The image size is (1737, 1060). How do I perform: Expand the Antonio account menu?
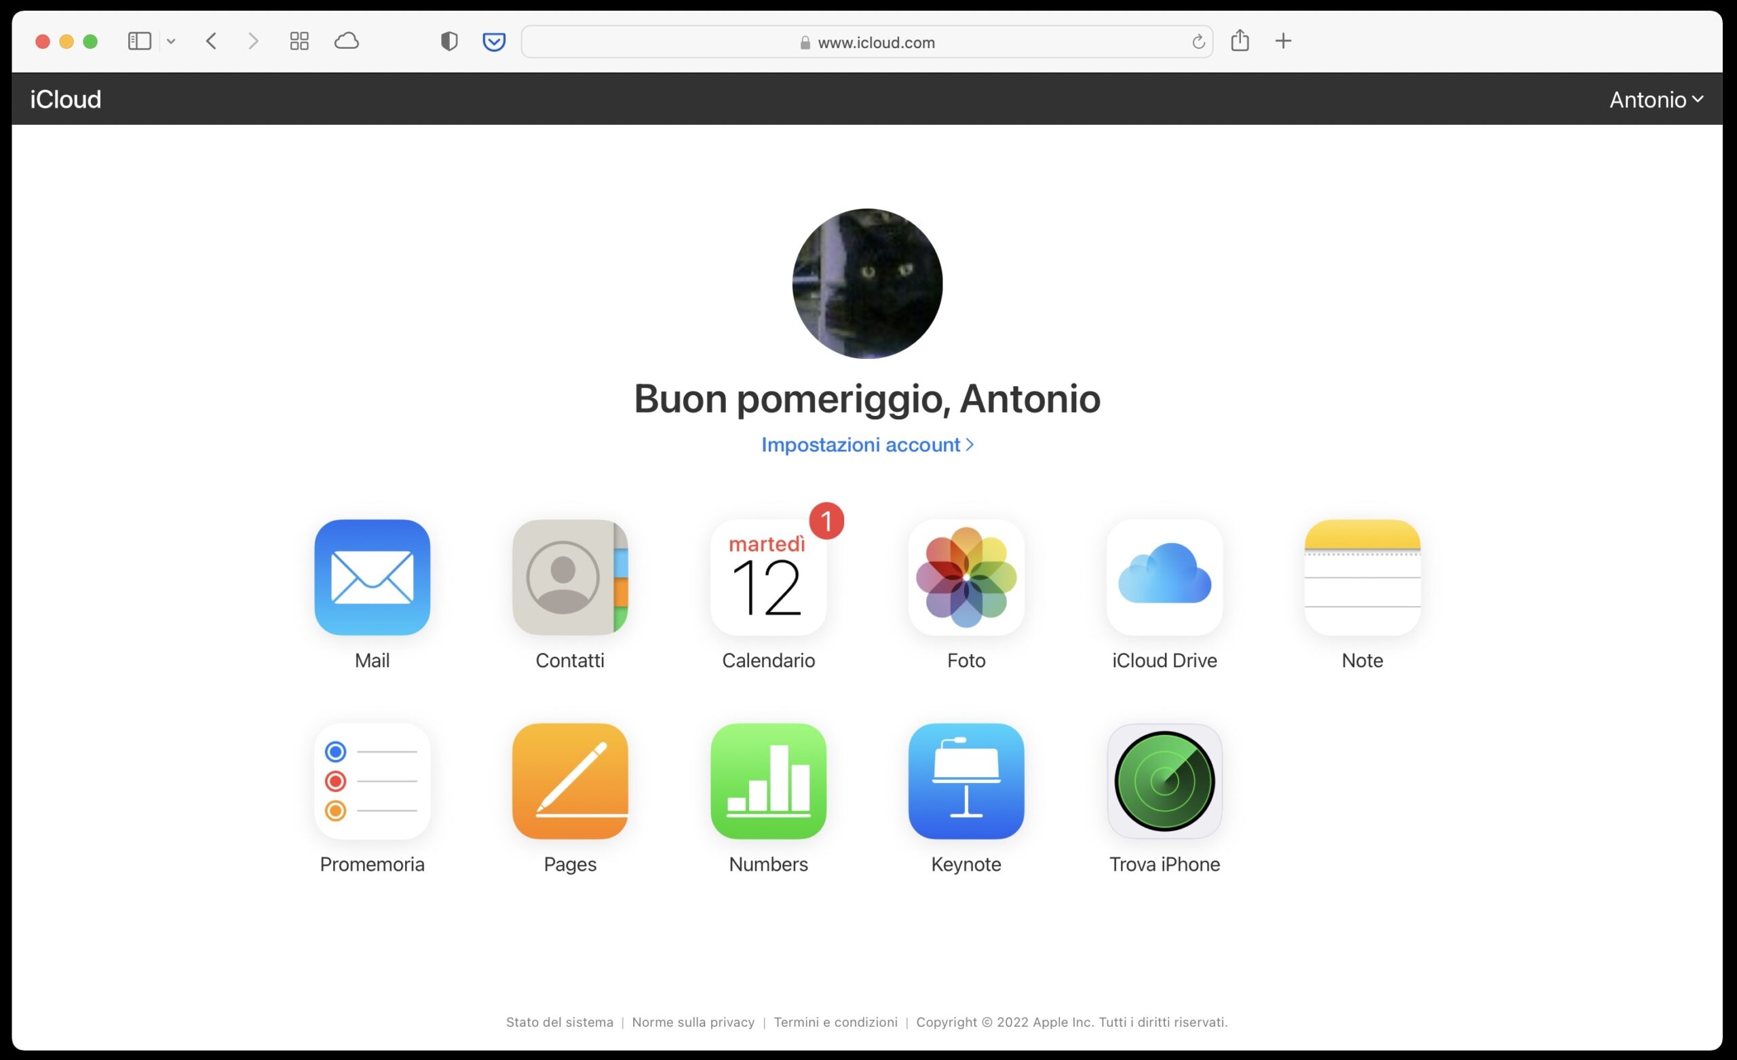(1655, 100)
